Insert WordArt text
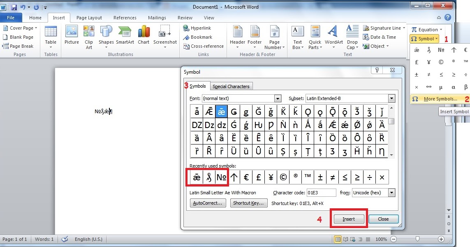The image size is (470, 247). (333, 37)
